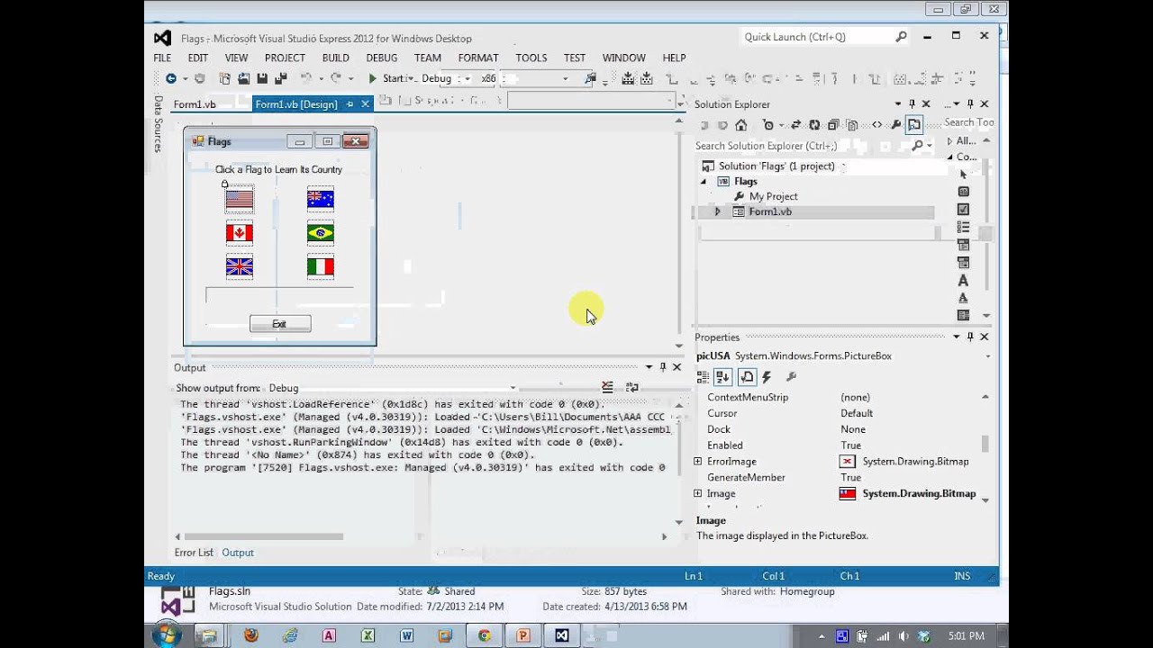
Task: Select the USA flag picture box
Action: (x=240, y=199)
